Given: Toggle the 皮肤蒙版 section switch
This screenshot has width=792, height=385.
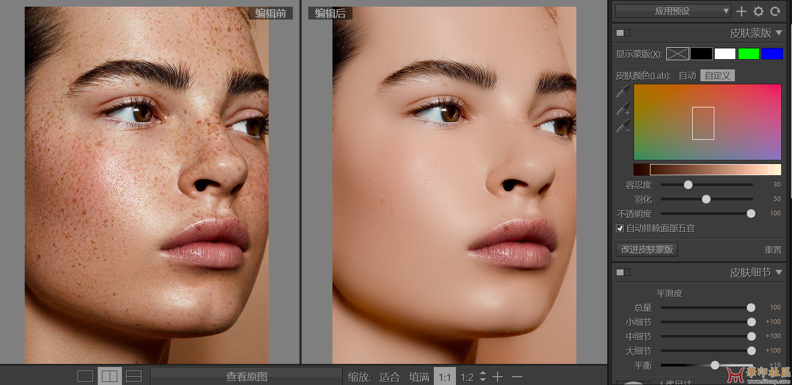Looking at the screenshot, I should [623, 33].
